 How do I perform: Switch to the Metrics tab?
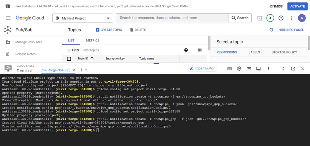[x=93, y=40]
